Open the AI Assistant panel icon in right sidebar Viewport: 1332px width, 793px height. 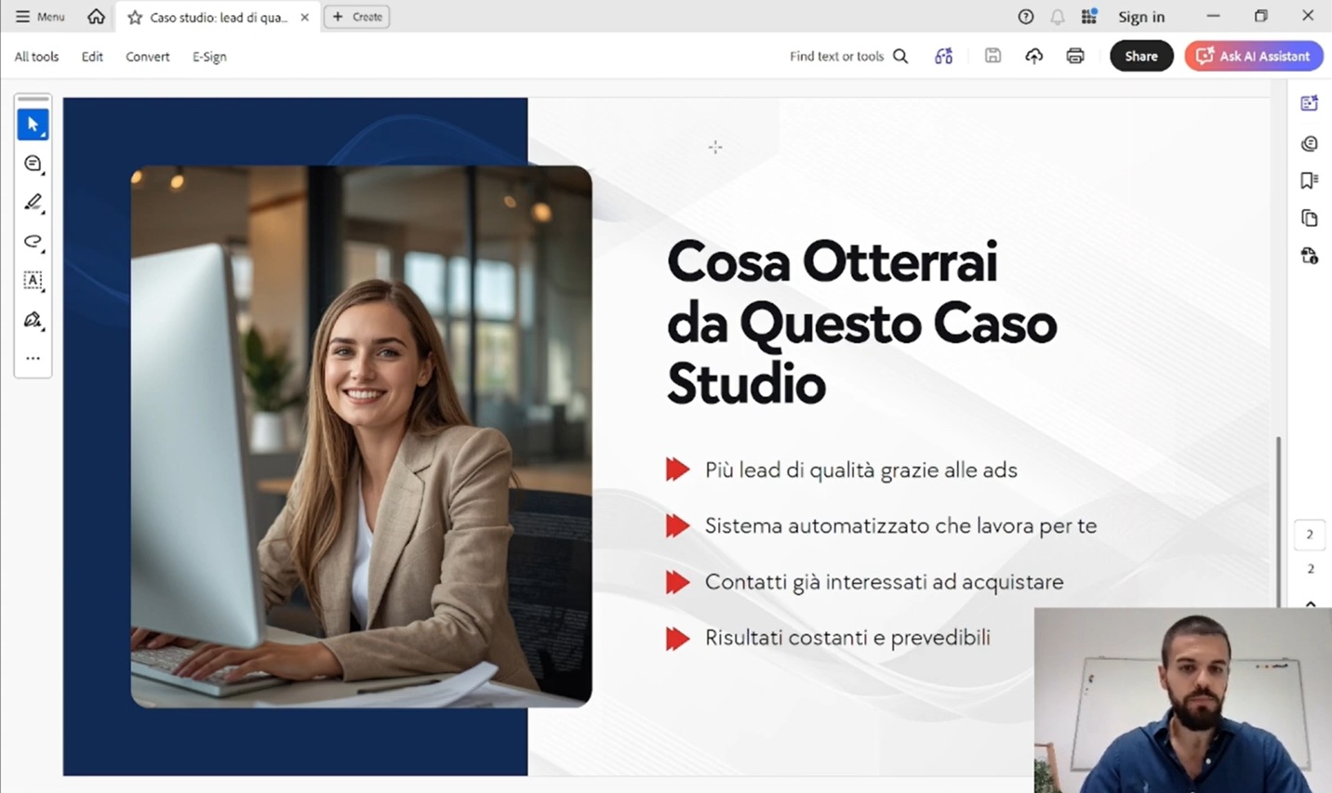pos(1310,103)
